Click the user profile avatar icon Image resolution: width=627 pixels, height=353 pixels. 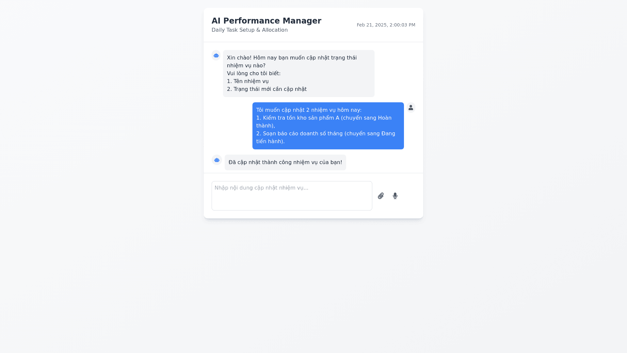click(411, 108)
